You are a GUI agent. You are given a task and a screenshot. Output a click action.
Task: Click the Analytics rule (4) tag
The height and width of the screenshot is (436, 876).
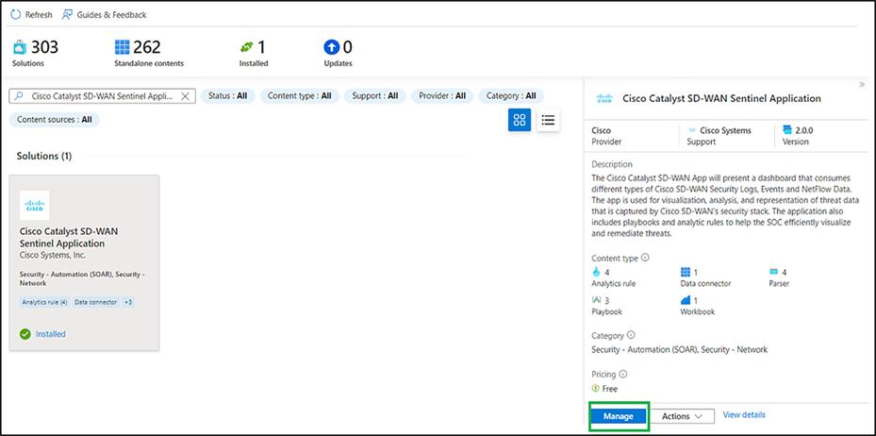click(x=44, y=302)
